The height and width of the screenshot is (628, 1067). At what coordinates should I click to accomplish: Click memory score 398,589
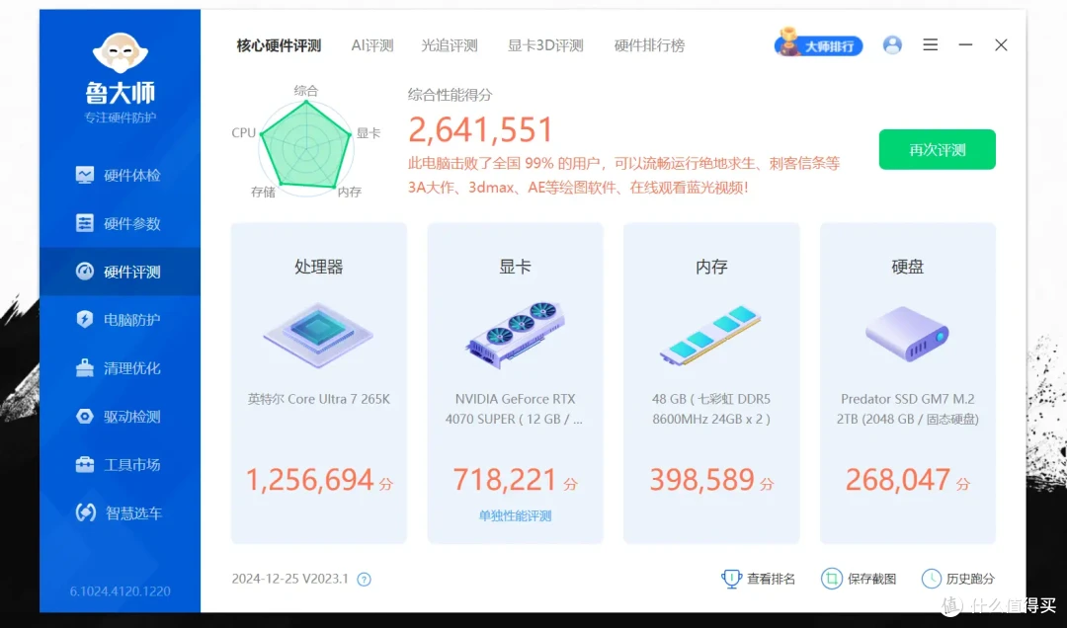(x=701, y=480)
